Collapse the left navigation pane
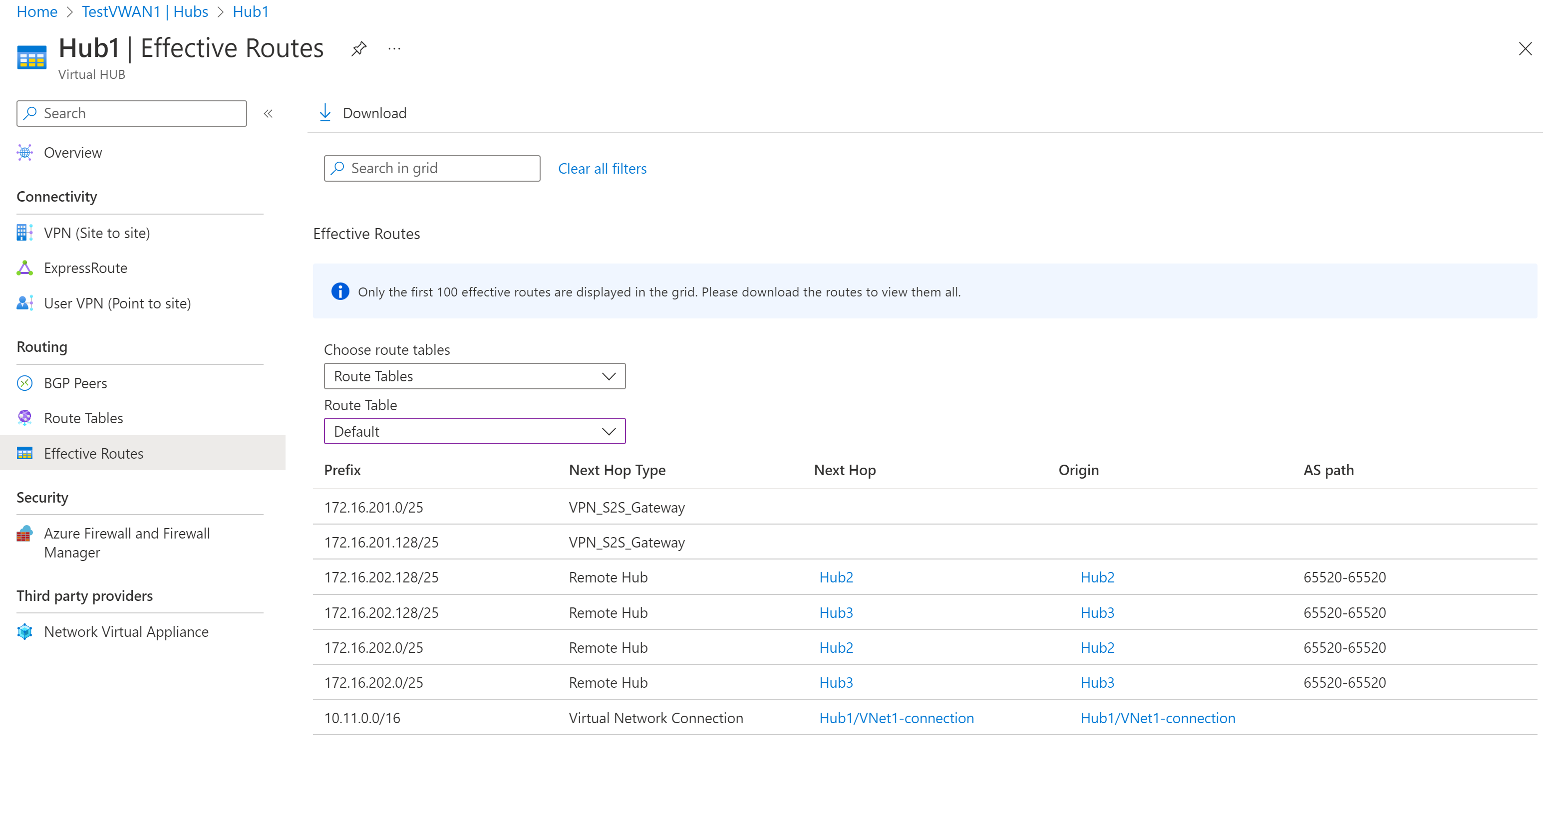The image size is (1545, 834). pyautogui.click(x=268, y=113)
